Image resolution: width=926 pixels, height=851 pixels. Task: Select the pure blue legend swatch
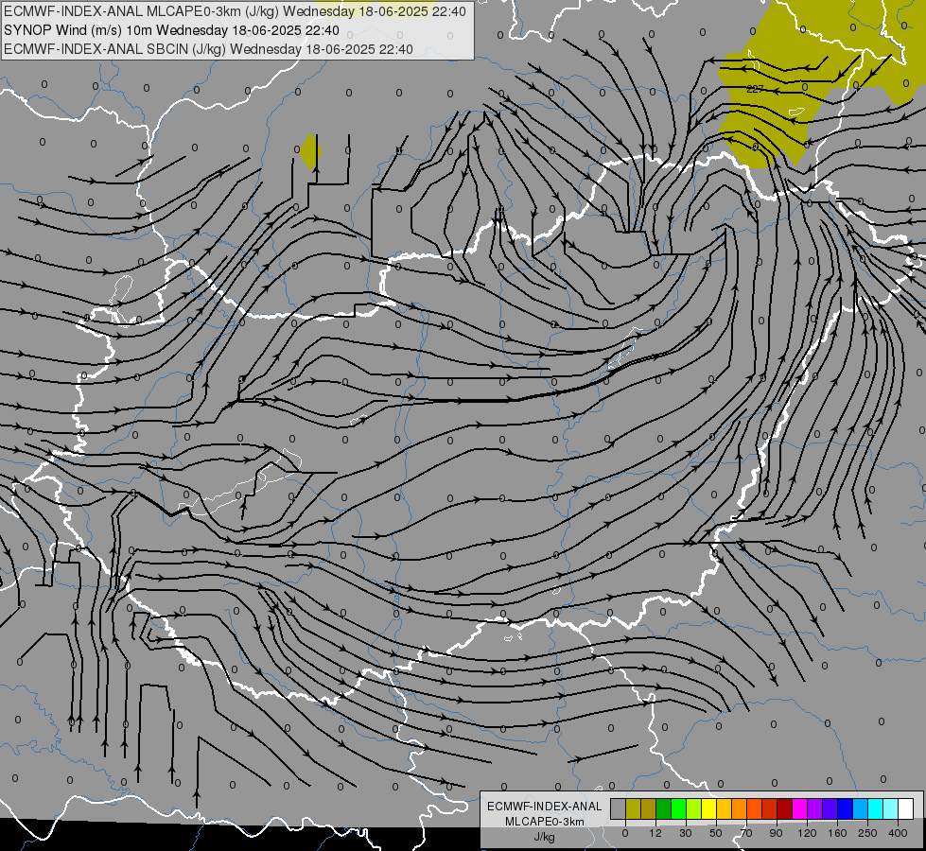[x=845, y=808]
